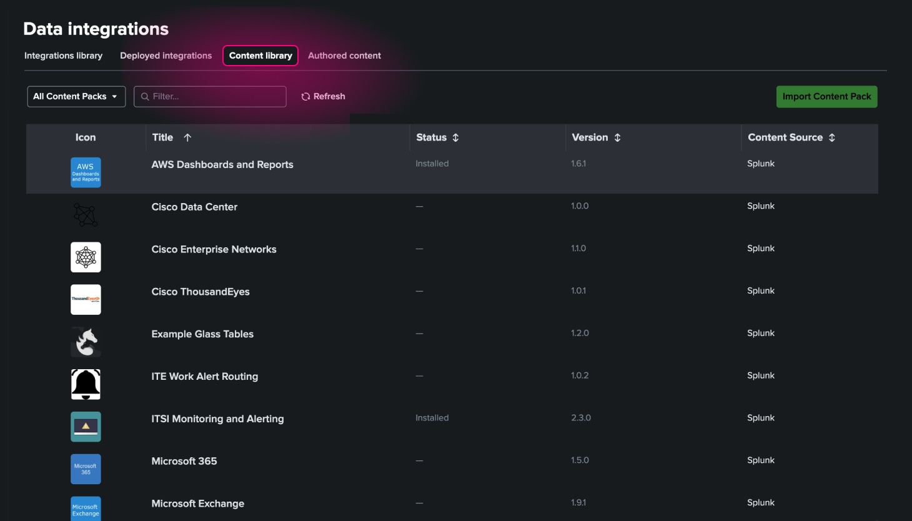Open the ITE Work Alert Routing title
This screenshot has width=912, height=521.
pos(204,377)
